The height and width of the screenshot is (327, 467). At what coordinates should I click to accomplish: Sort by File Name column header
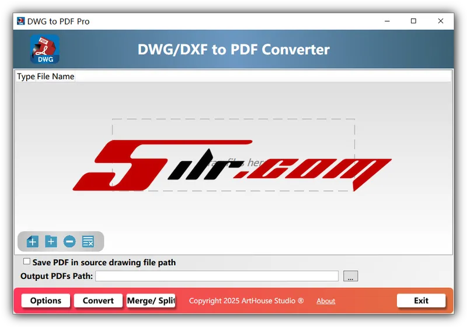coord(55,76)
